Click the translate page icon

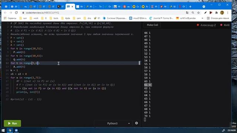[x=187, y=13]
